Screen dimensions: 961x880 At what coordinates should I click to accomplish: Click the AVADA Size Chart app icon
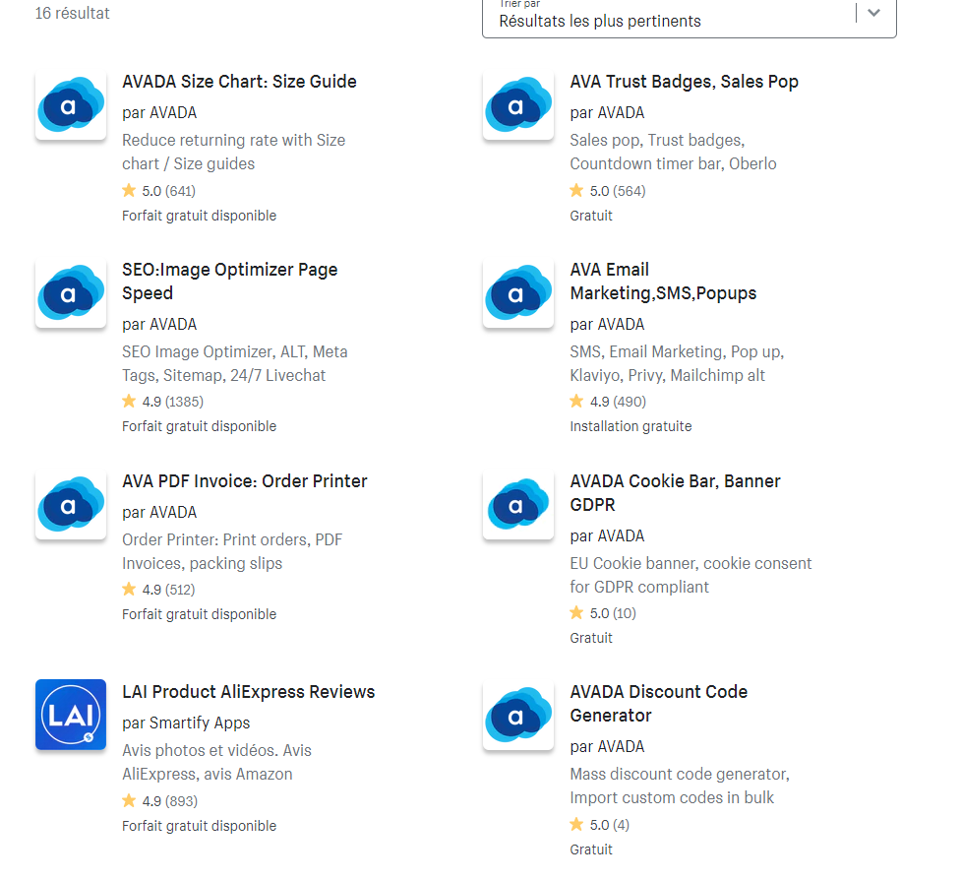pyautogui.click(x=71, y=105)
